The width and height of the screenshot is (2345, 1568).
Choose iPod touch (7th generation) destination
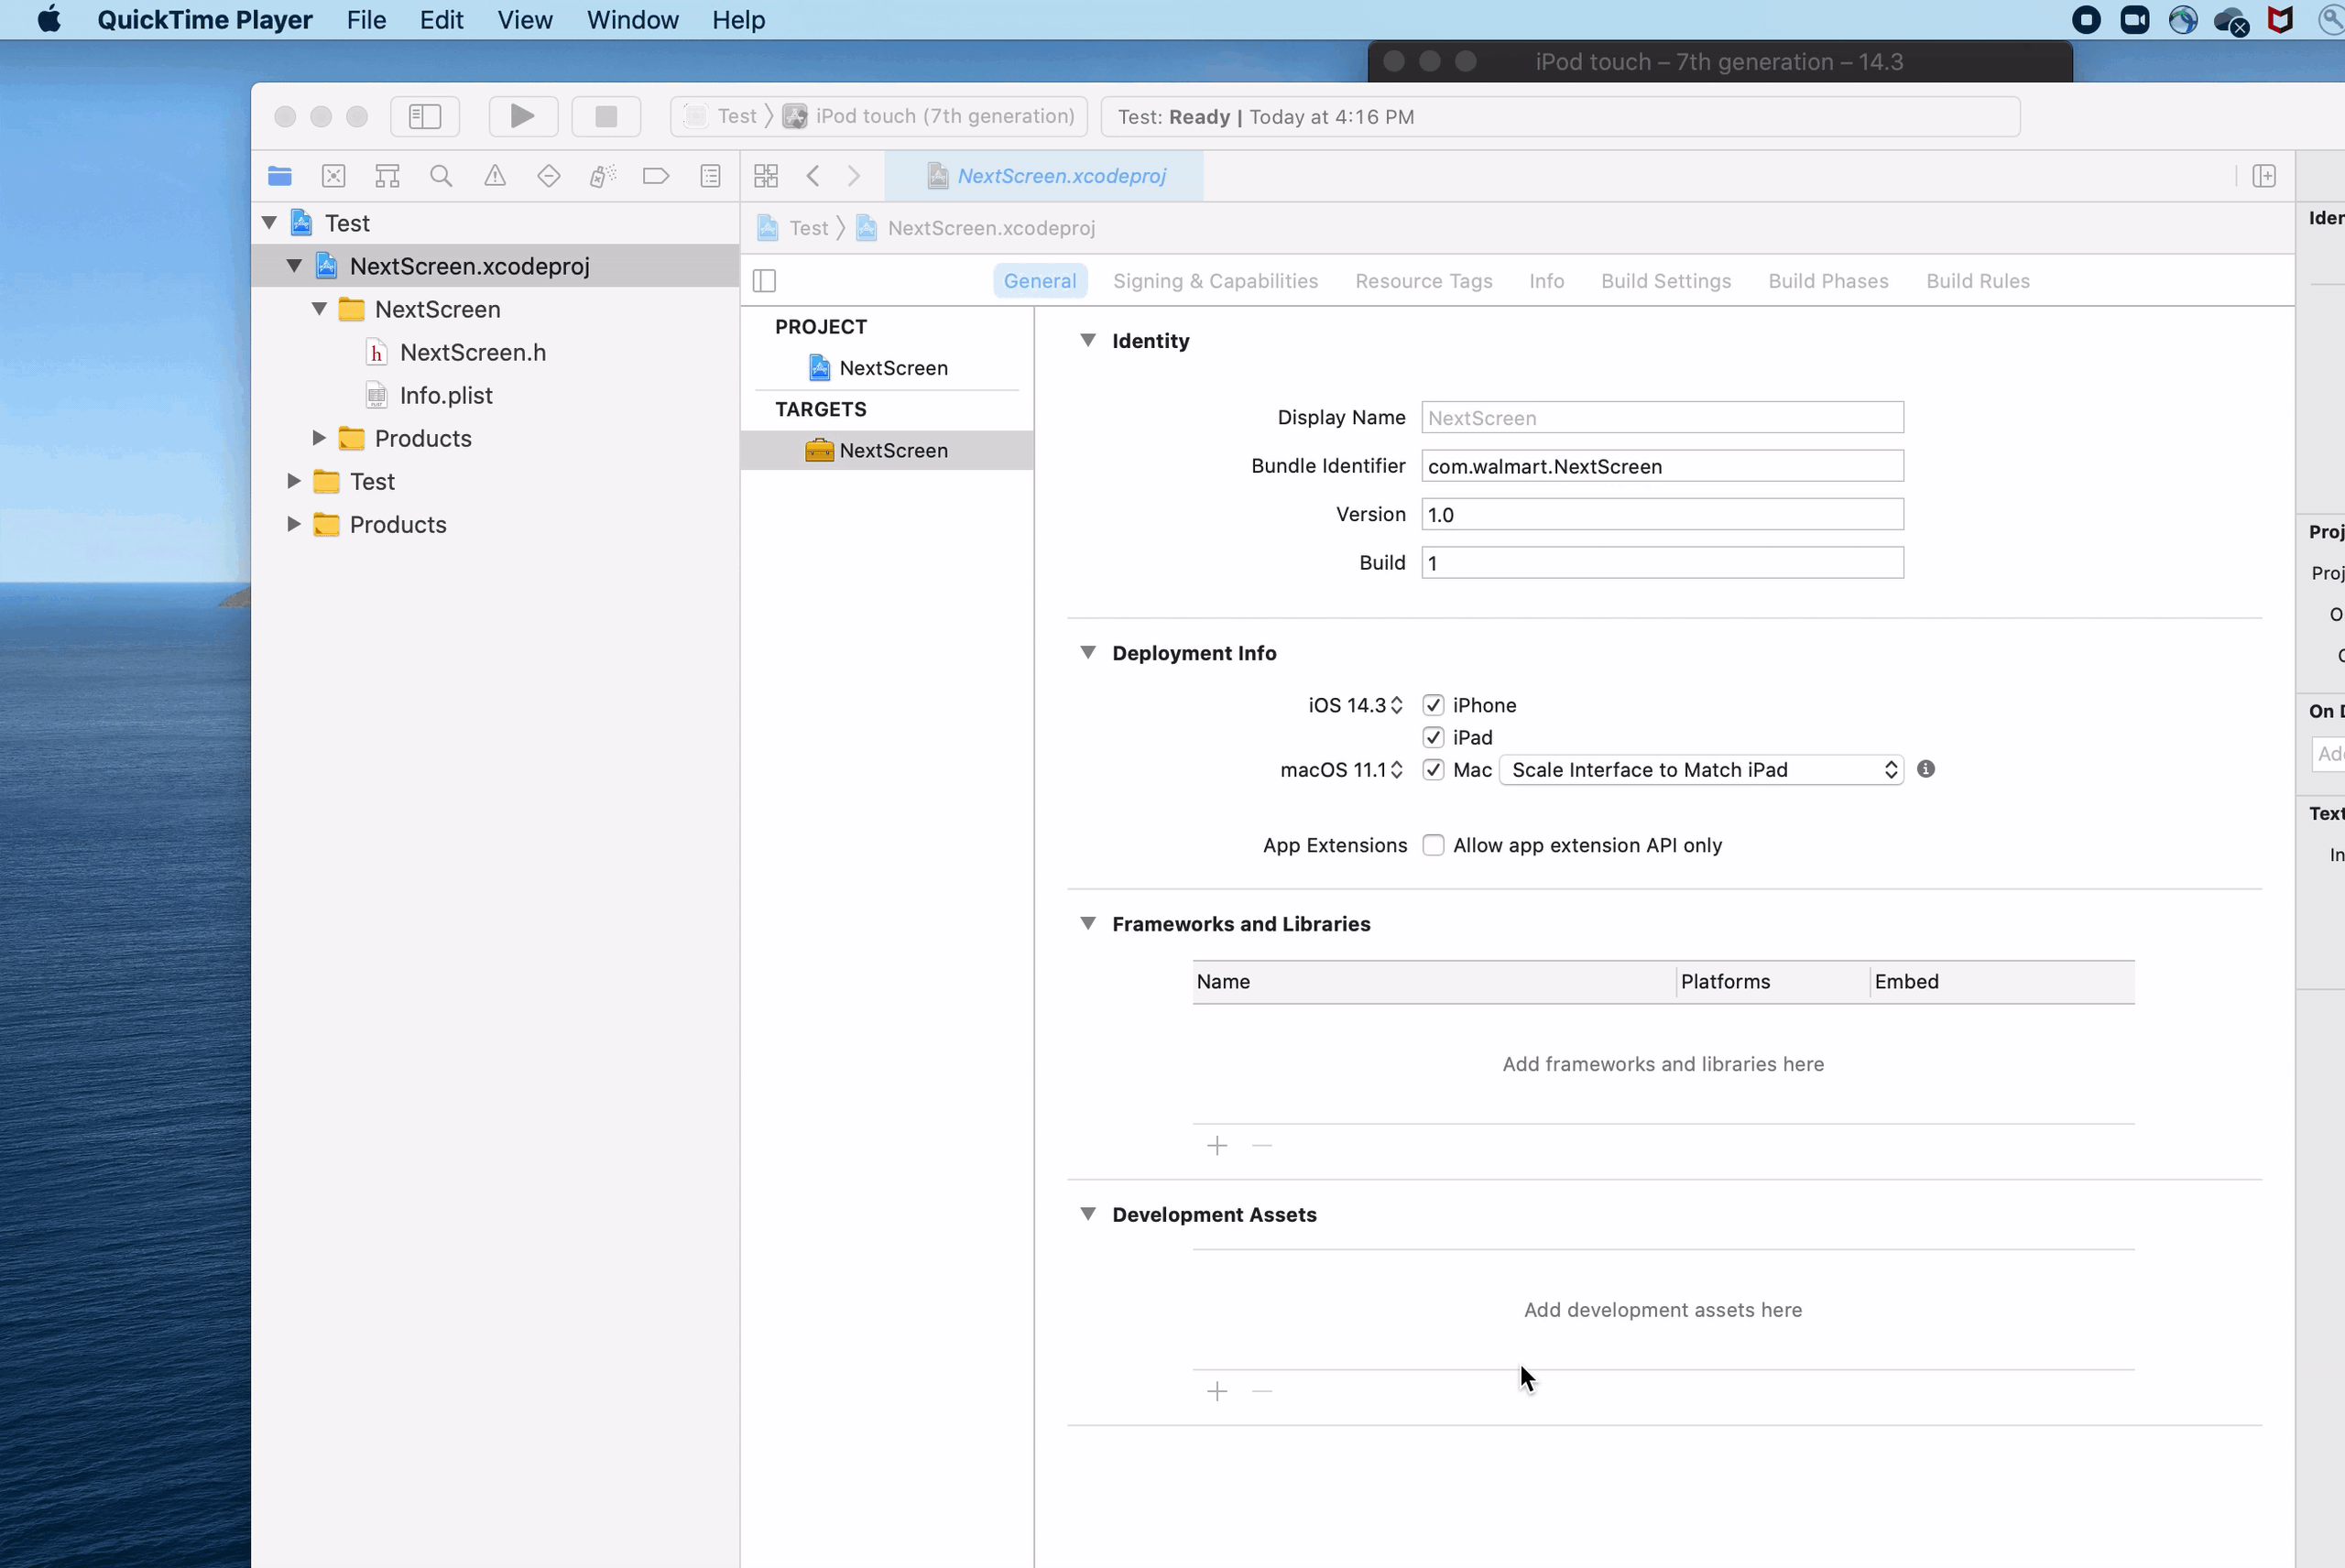pos(930,116)
